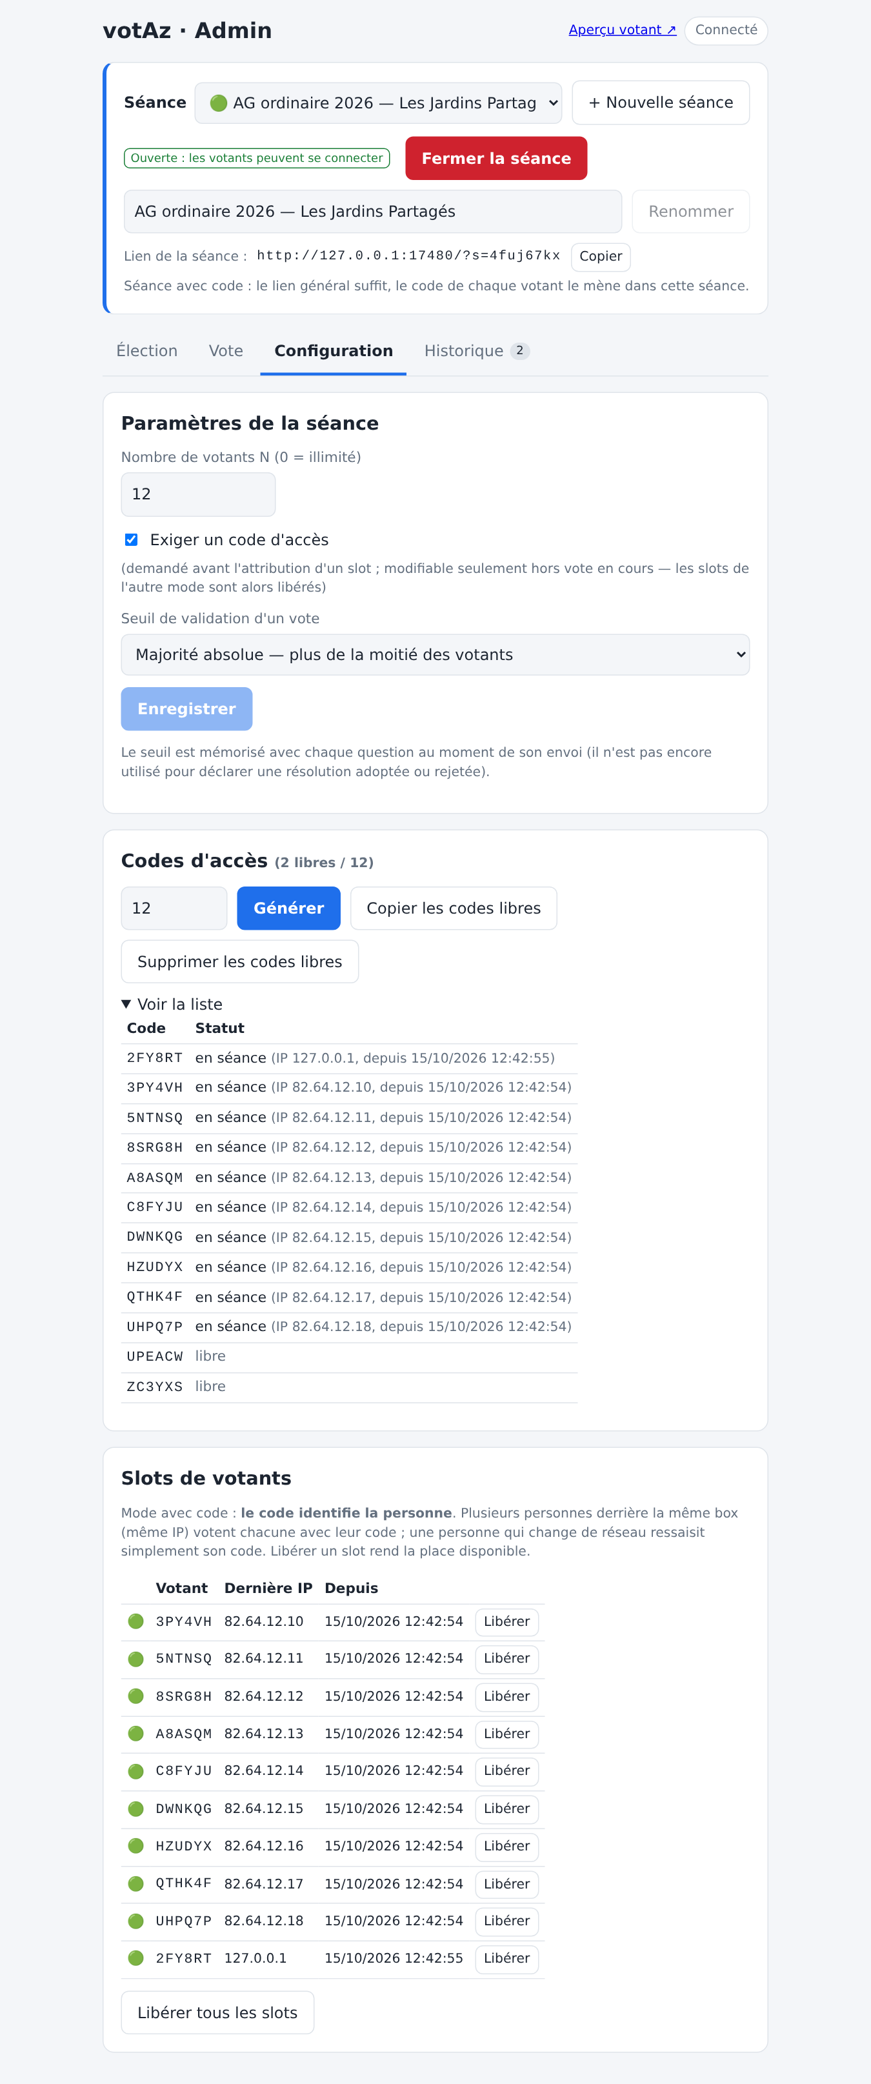
Task: Click the green status dot for 2FY8RT slot
Action: click(136, 1958)
